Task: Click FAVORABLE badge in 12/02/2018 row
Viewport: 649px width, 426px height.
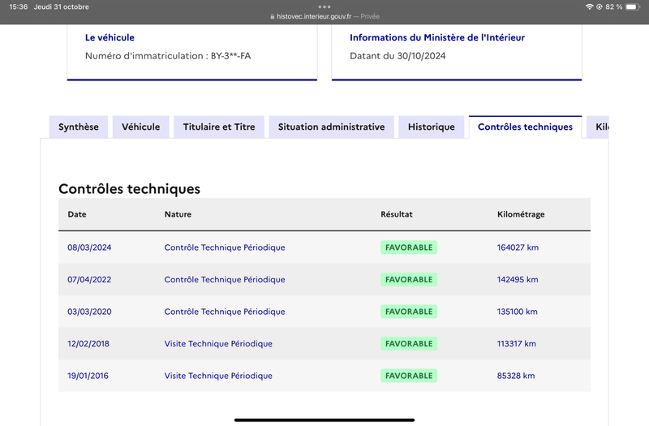Action: tap(409, 343)
